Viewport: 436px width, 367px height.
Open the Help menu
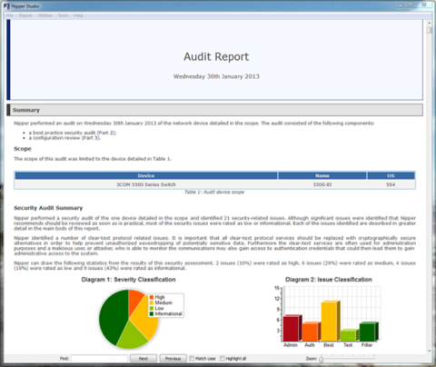coord(78,15)
